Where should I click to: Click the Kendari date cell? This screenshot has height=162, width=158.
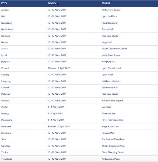click(59, 68)
